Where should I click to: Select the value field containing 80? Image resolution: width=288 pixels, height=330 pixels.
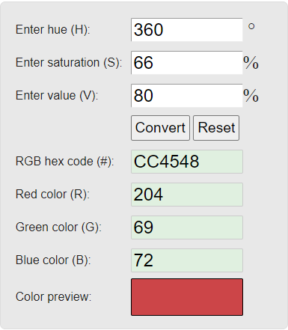(187, 96)
